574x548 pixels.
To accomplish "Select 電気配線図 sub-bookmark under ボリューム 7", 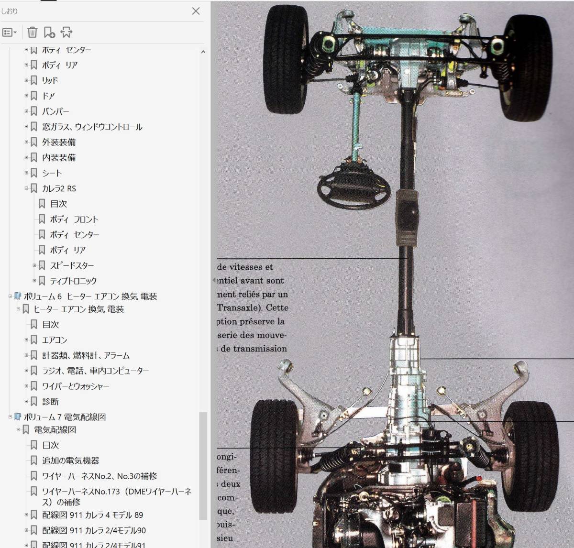I will (55, 429).
